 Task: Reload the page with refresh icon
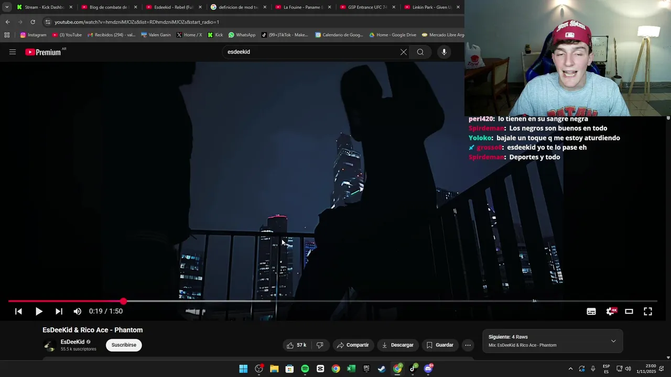pos(33,22)
